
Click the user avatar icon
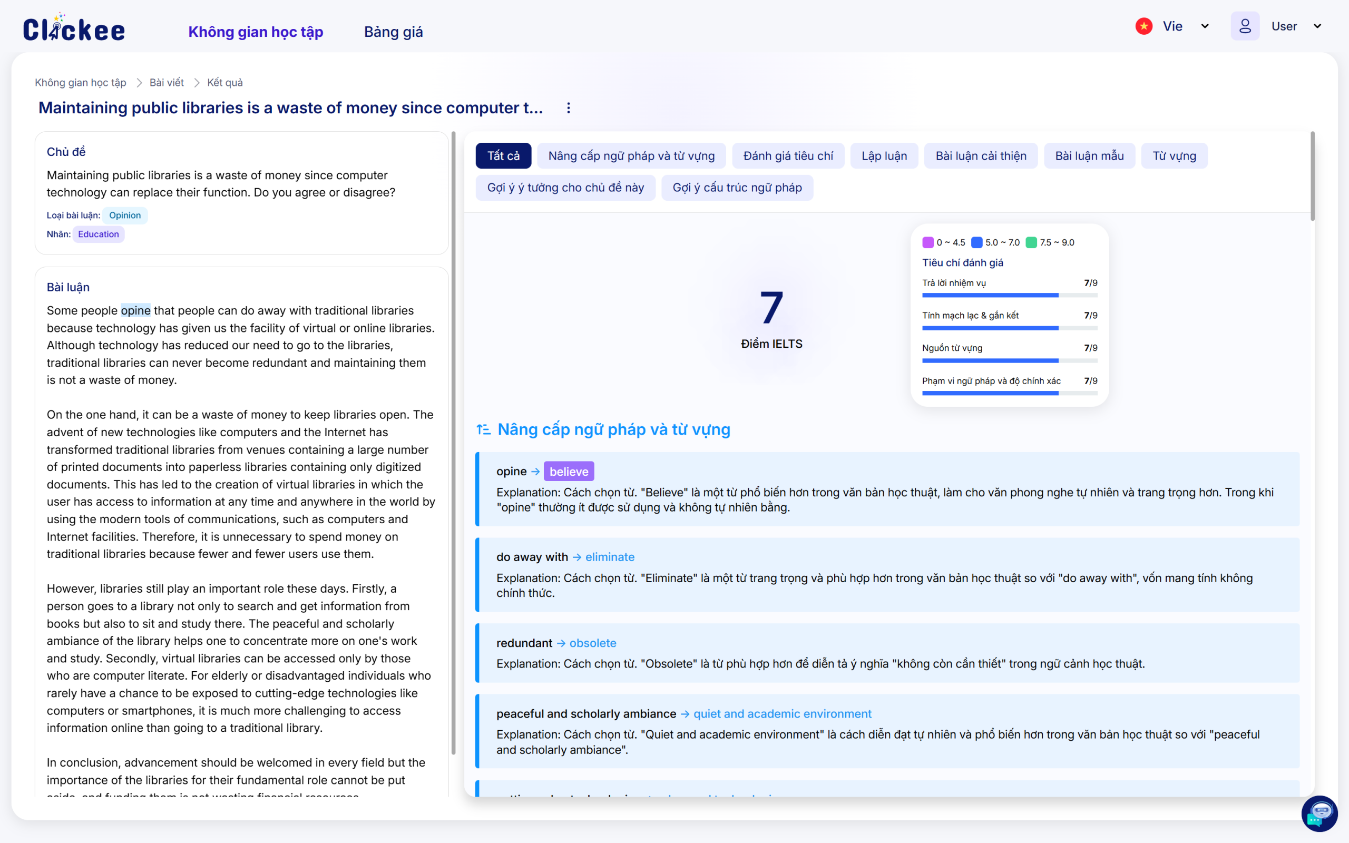(x=1244, y=26)
